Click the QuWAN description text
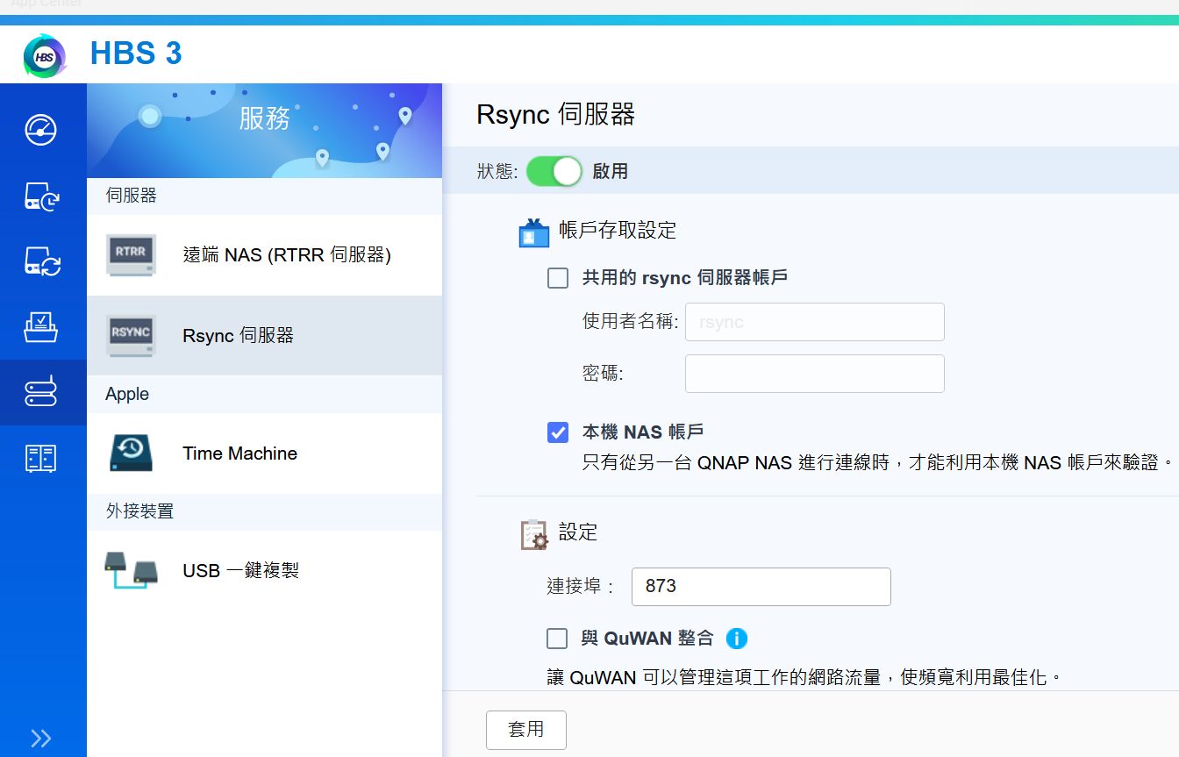This screenshot has width=1179, height=757. pos(804,678)
